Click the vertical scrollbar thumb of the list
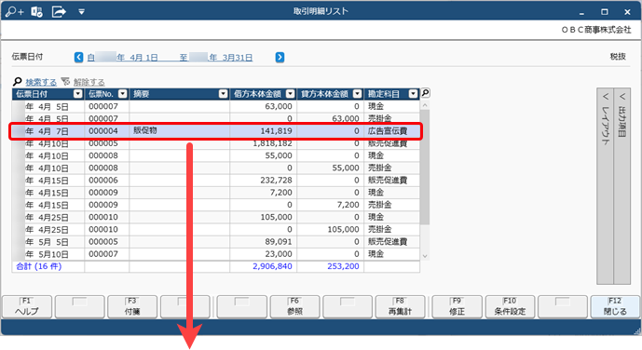The width and height of the screenshot is (642, 350). (x=425, y=167)
